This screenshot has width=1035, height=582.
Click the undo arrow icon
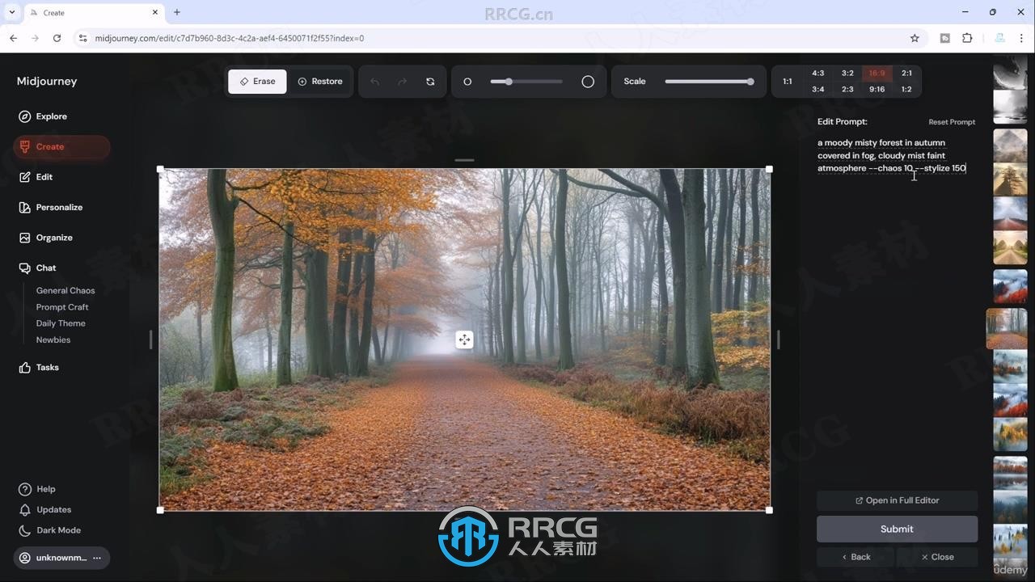point(374,82)
